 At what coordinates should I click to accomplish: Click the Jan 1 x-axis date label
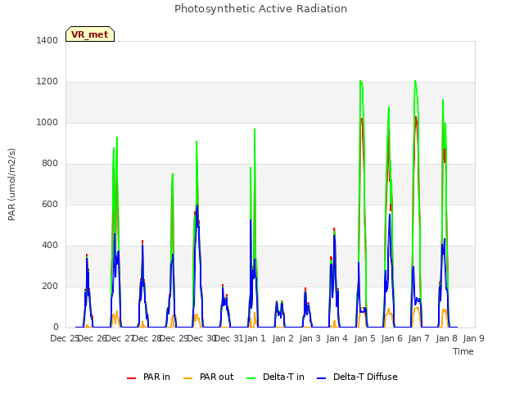(255, 338)
